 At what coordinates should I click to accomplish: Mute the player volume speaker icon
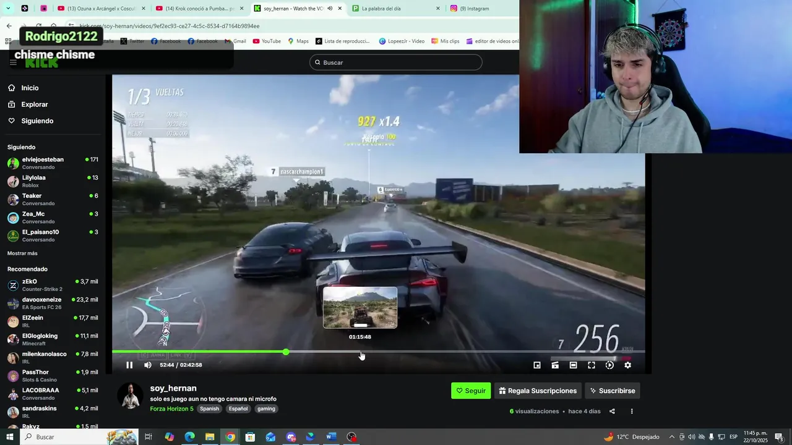click(x=148, y=365)
